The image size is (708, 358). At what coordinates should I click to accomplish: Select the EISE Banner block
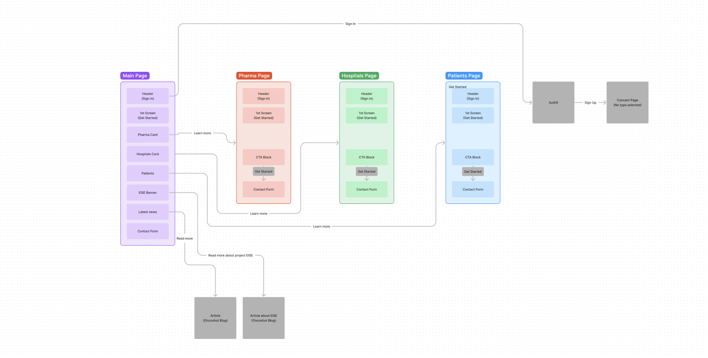pyautogui.click(x=147, y=193)
